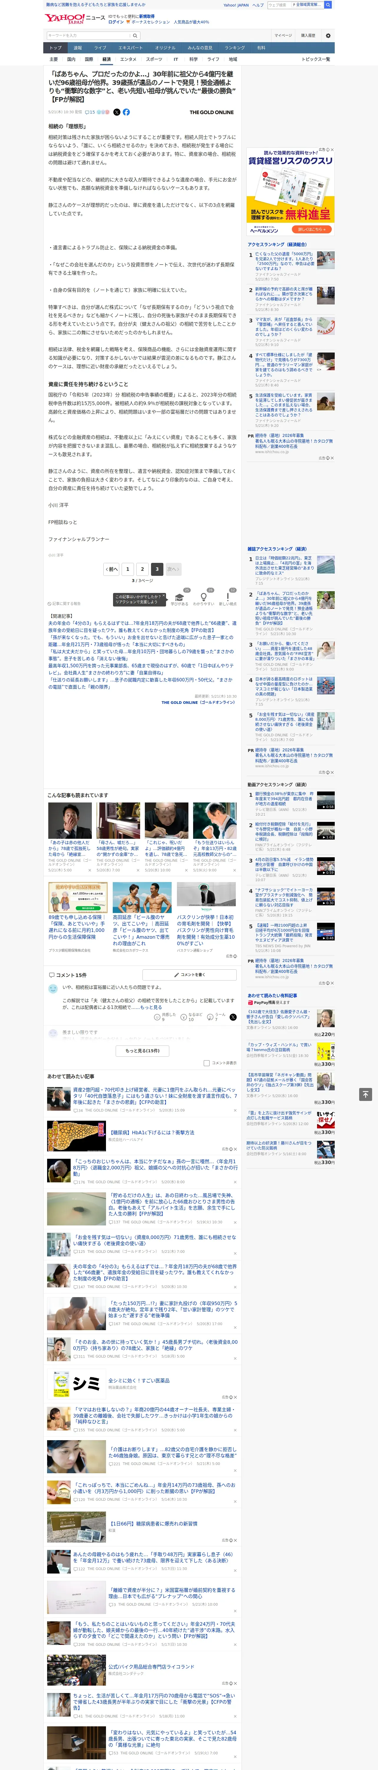Click the コメントを書く button
This screenshot has height=1770, width=378.
point(189,974)
